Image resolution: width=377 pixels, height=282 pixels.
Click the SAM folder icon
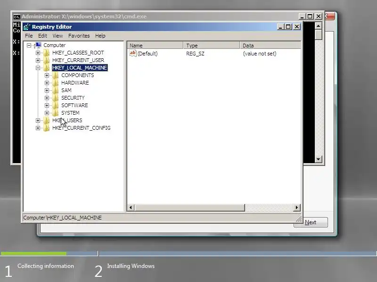55,90
